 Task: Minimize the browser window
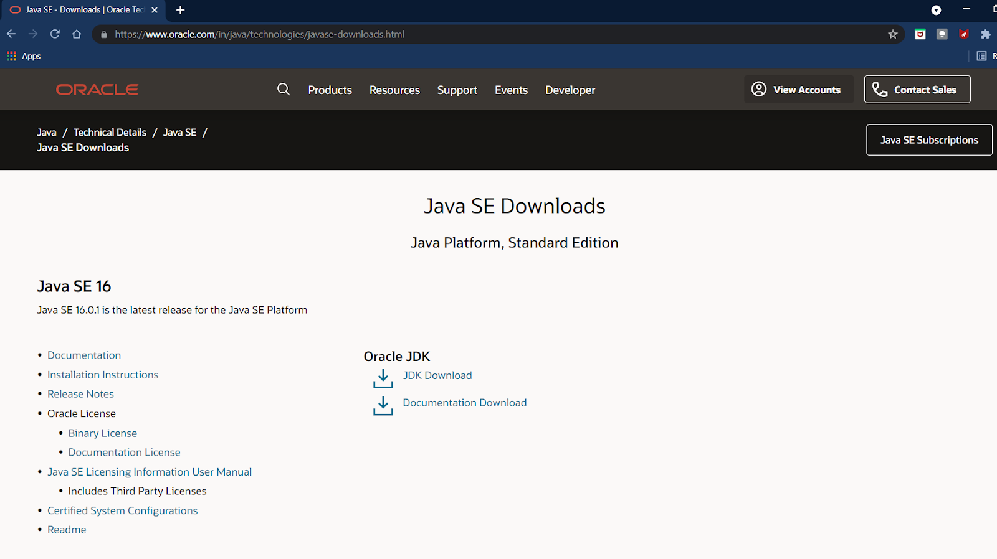pos(966,9)
